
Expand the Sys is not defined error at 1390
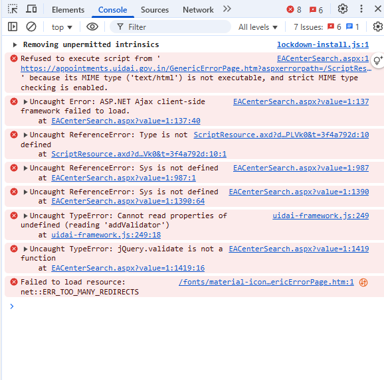pyautogui.click(x=25, y=192)
